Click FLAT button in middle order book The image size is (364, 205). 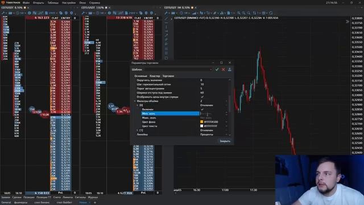[138, 18]
